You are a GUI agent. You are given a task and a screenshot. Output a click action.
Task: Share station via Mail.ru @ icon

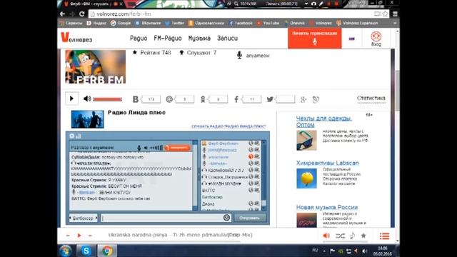[169, 99]
